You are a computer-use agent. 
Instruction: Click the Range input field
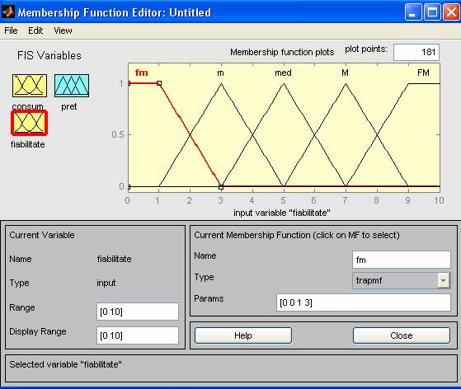(138, 312)
